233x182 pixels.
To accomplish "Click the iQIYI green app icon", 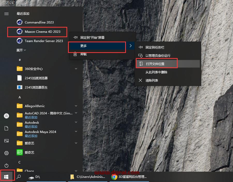I will click(x=20, y=152).
